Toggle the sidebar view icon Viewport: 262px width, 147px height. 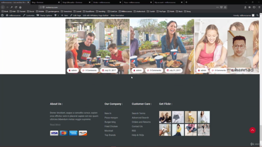point(254,7)
